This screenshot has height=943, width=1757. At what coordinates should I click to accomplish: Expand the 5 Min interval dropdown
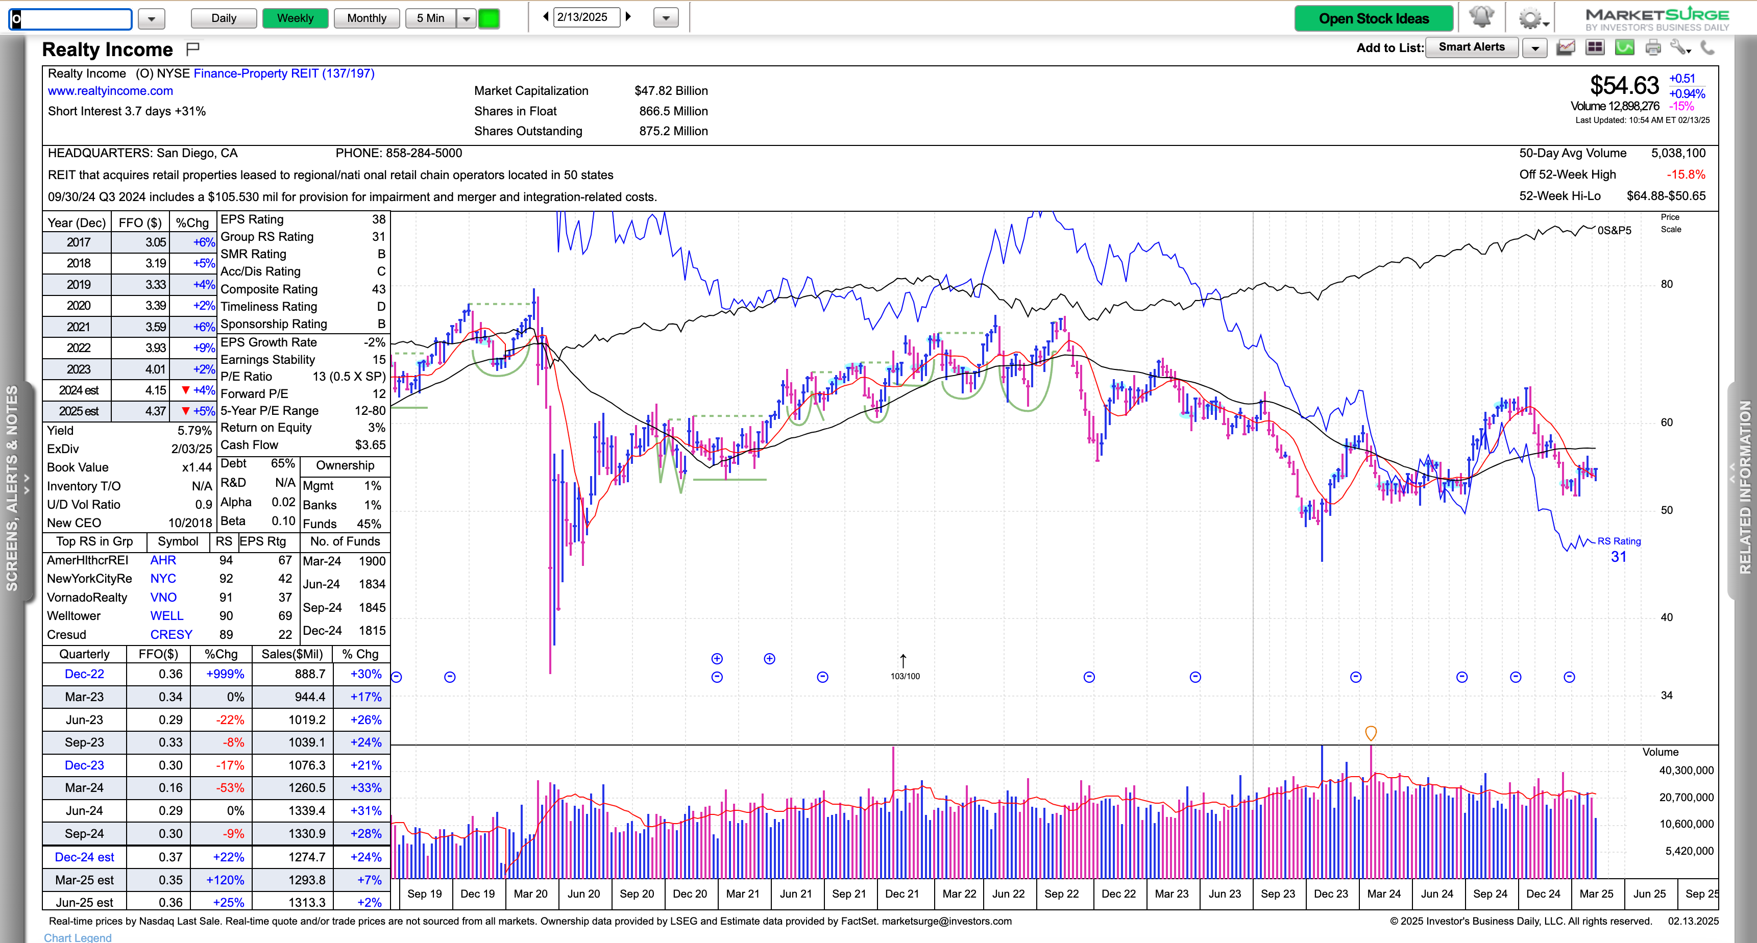tap(467, 18)
